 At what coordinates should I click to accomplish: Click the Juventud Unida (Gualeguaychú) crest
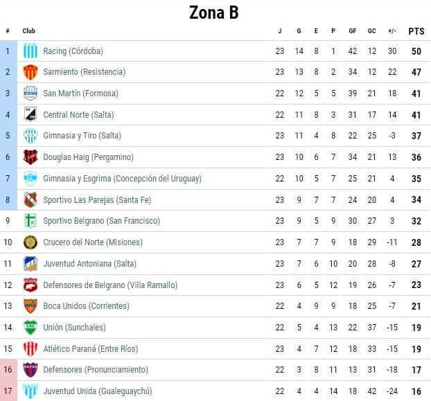pyautogui.click(x=30, y=391)
